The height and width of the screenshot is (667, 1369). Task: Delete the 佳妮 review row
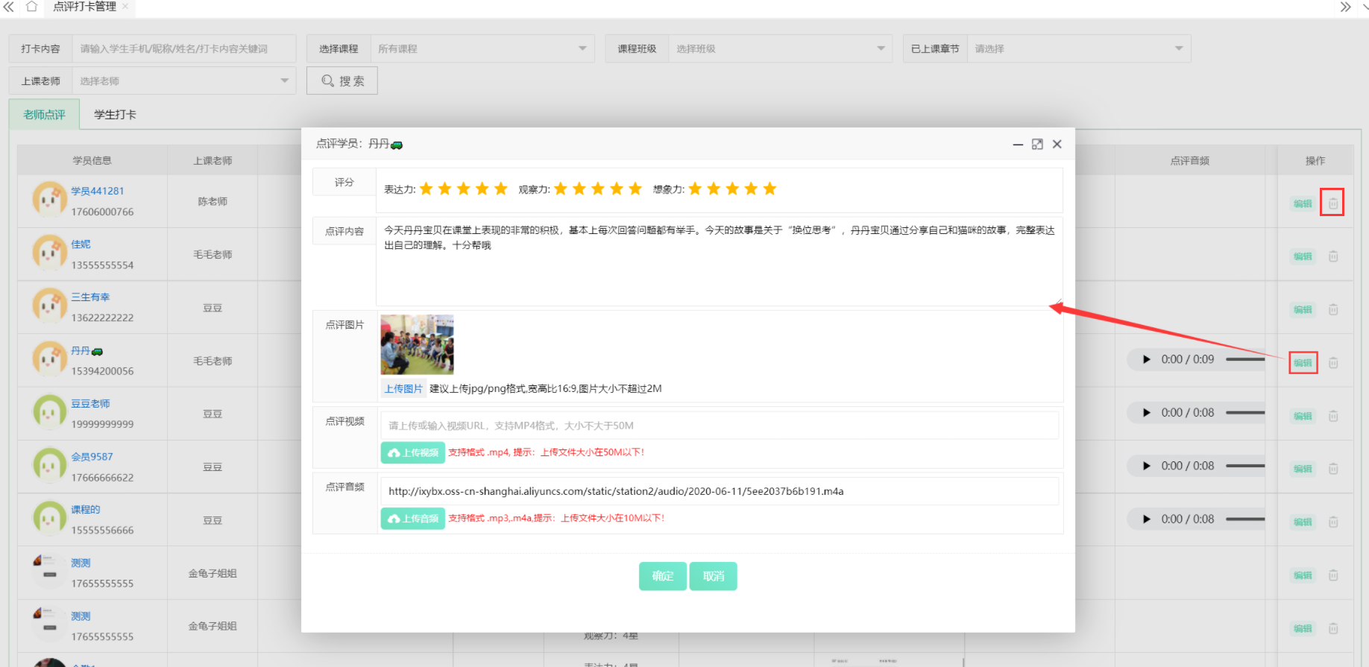(1333, 256)
